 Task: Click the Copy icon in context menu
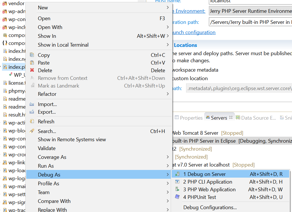coord(32,55)
